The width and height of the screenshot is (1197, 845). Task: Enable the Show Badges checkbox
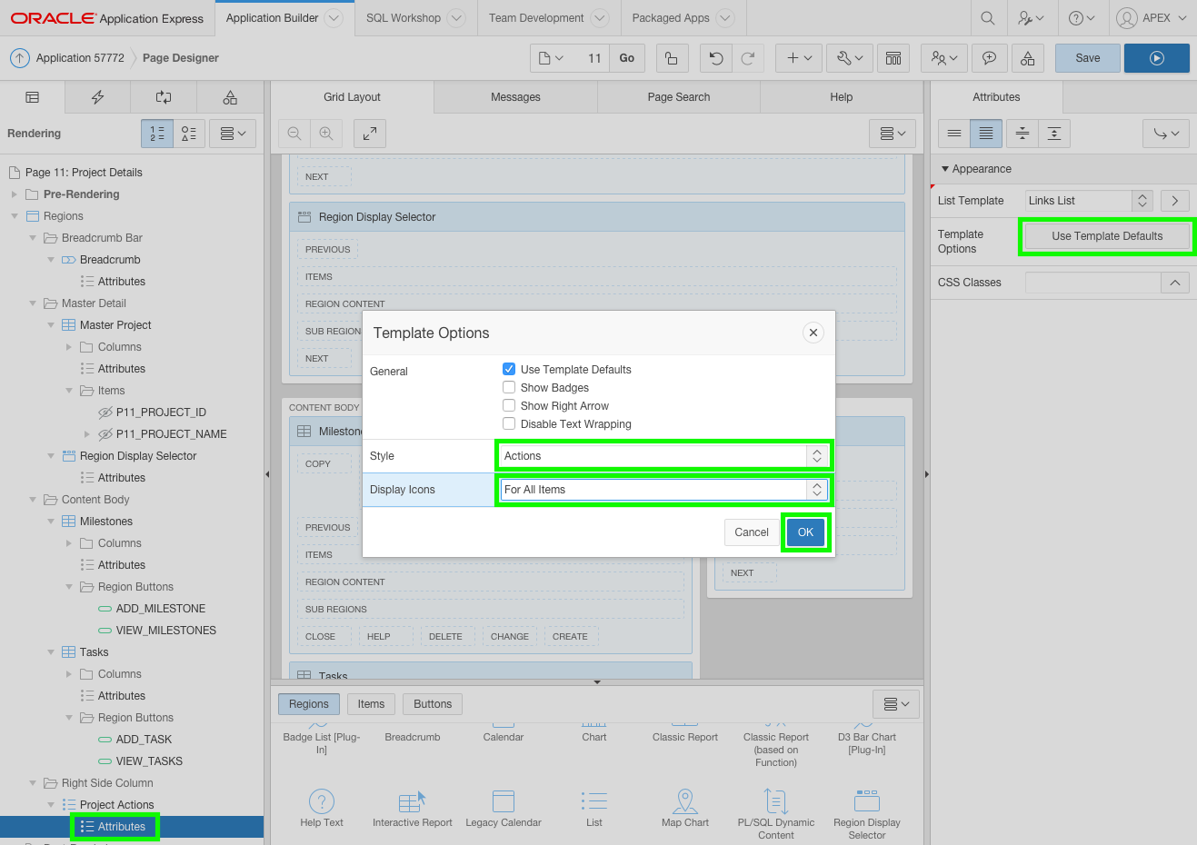click(x=509, y=388)
